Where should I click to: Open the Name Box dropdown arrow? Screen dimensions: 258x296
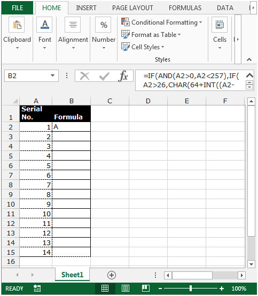[53, 75]
